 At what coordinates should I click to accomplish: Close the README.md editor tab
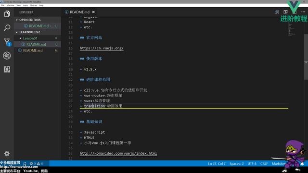(x=93, y=12)
